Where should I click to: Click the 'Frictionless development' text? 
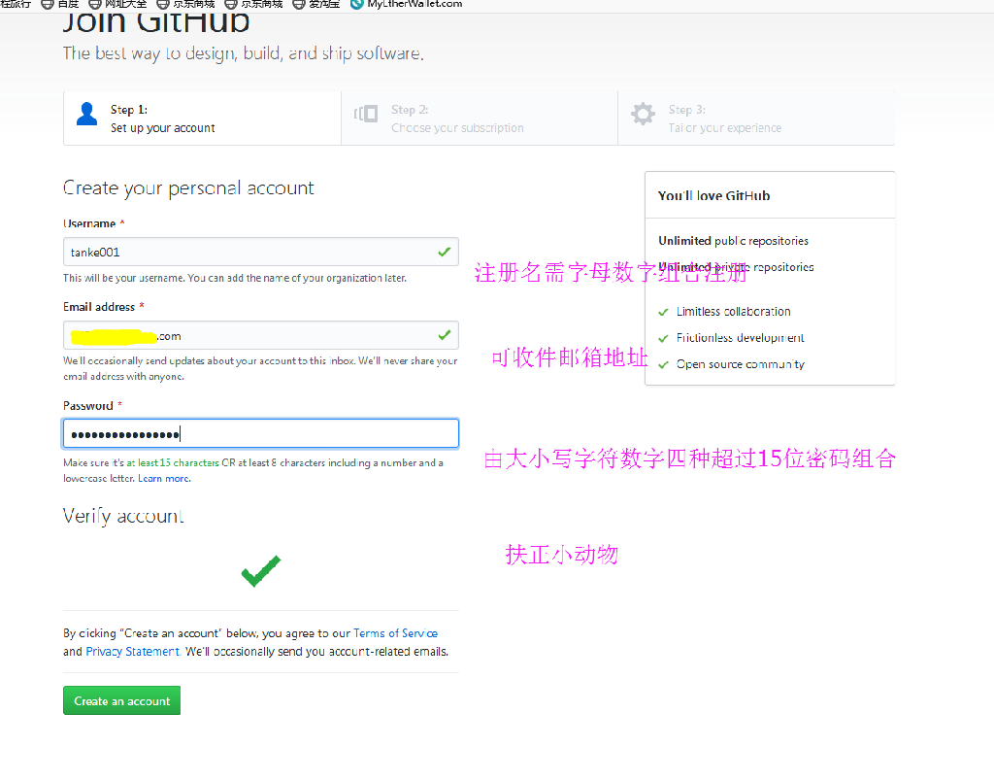coord(741,337)
